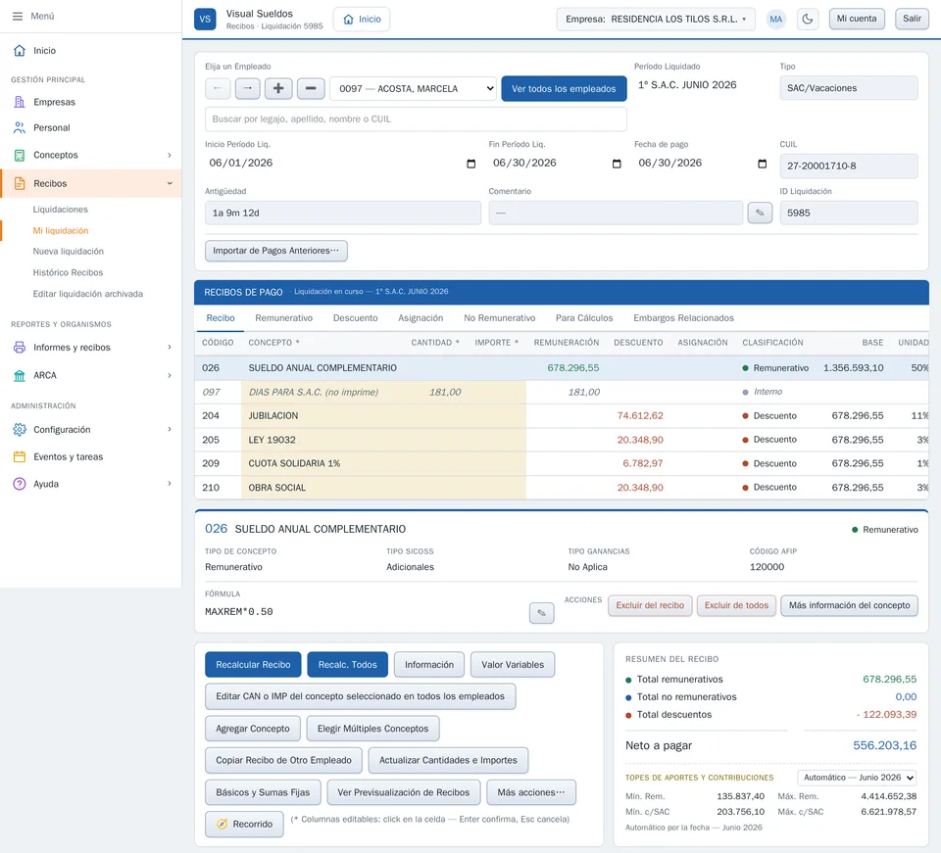Click the VS Visual Sueldos logo

205,19
